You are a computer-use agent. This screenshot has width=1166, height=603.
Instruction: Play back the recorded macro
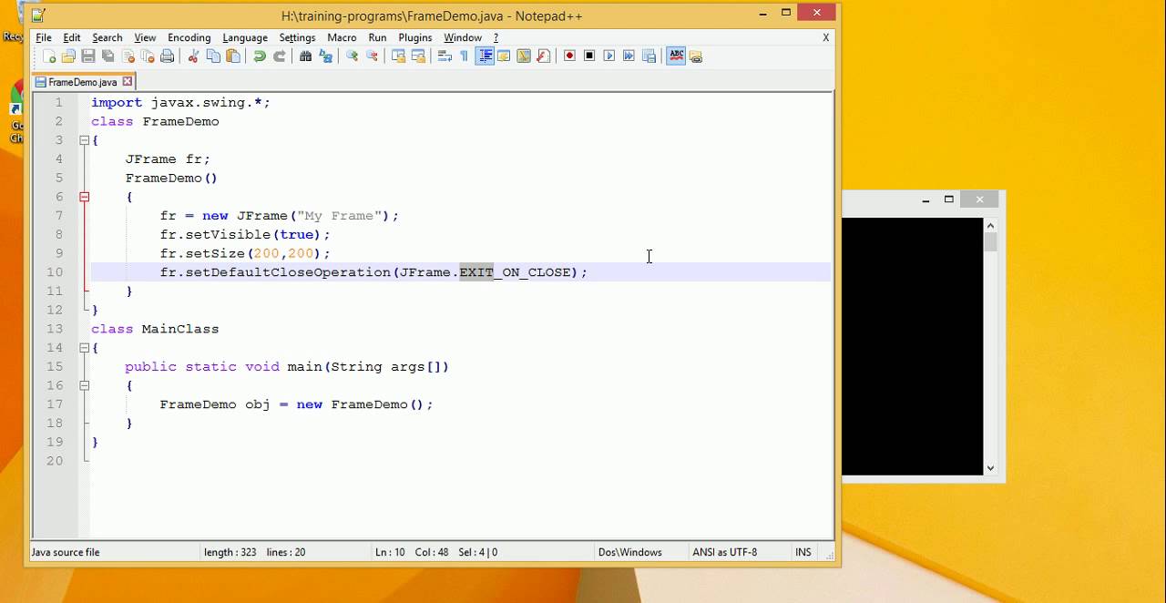pyautogui.click(x=609, y=56)
